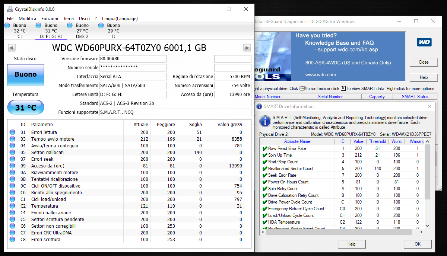Sort by Attribute Name column header

[297, 141]
